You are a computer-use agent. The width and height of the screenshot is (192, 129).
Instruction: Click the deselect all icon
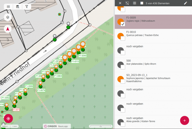click(x=127, y=3)
